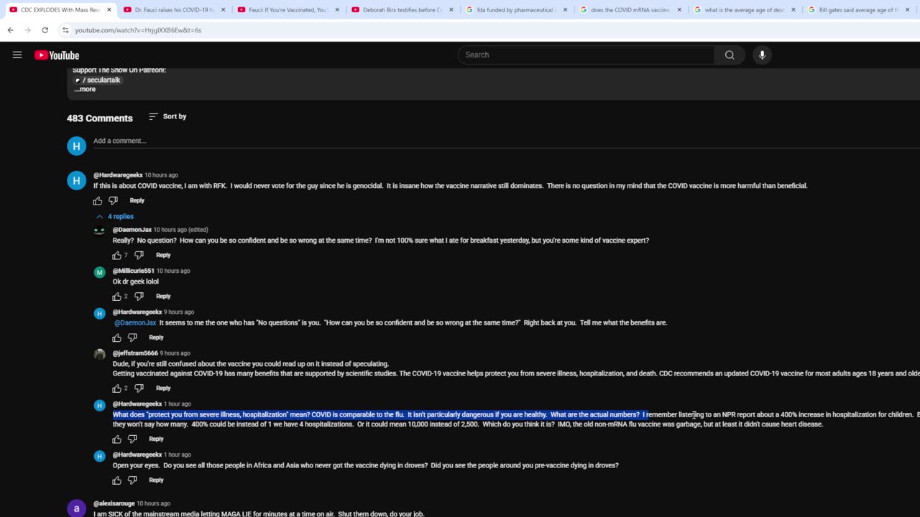This screenshot has width=920, height=517.
Task: Reply to the top Hardwaregeekx comment
Action: [137, 201]
